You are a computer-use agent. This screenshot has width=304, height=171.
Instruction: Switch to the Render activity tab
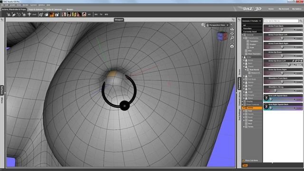(70, 9)
